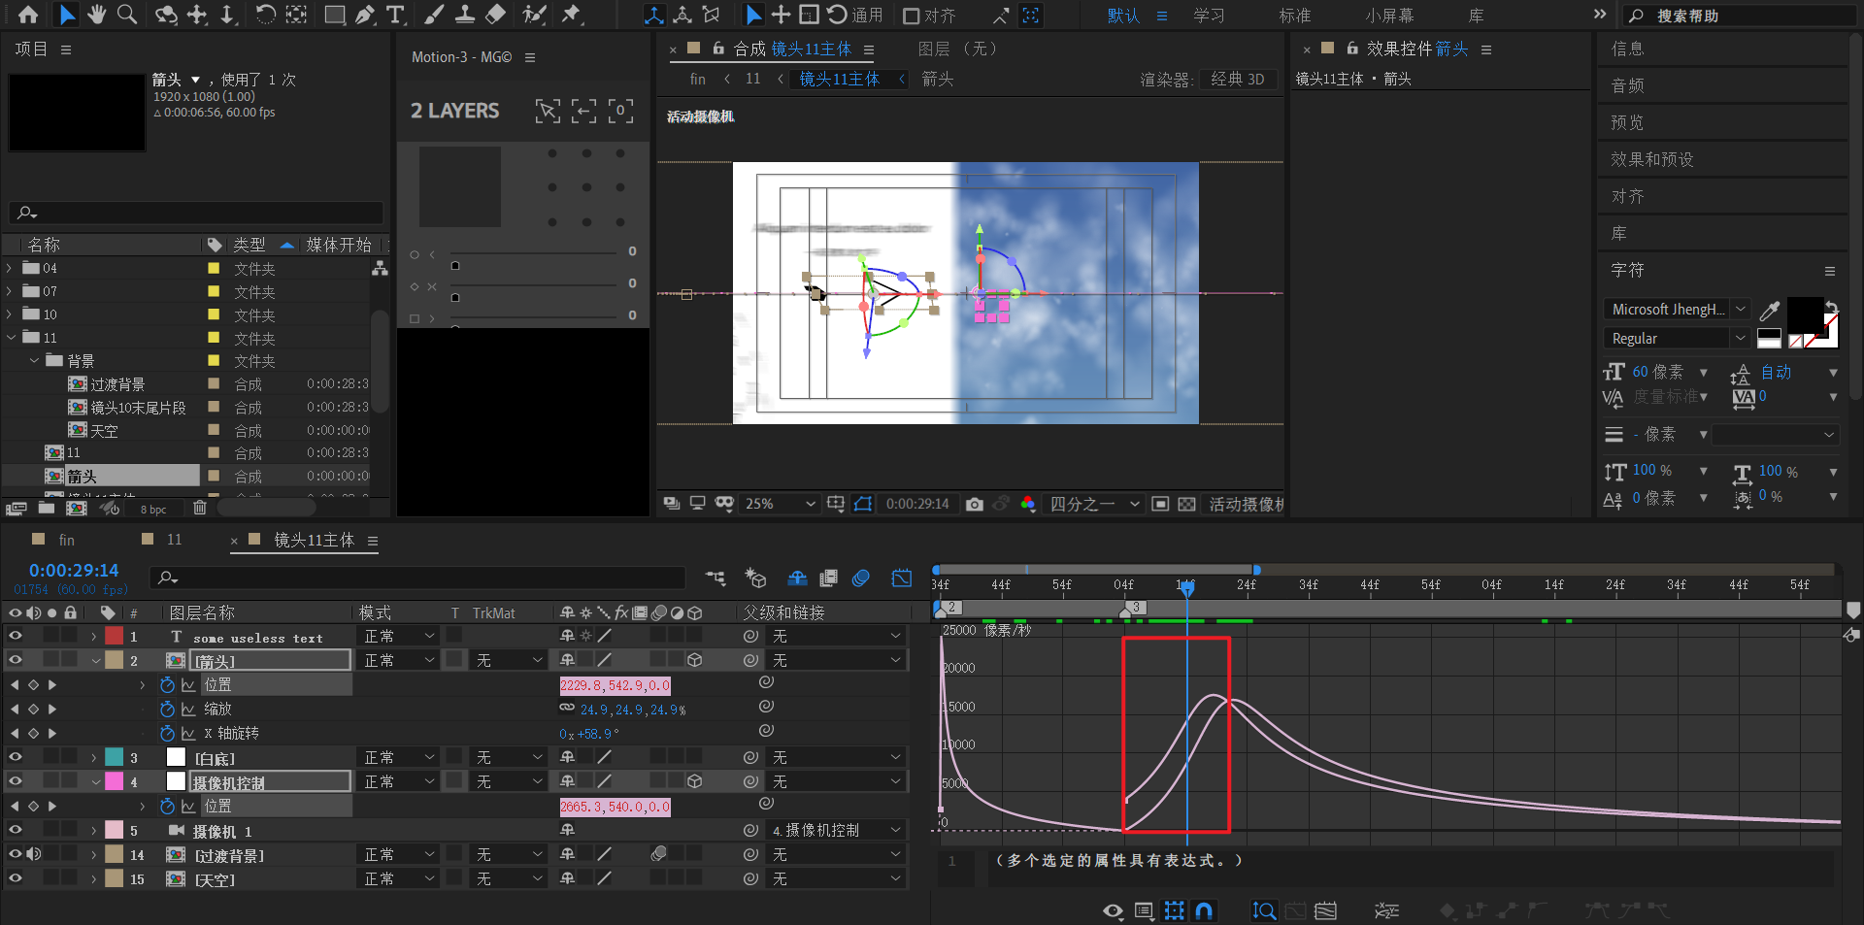Select the Rotation tool

(265, 15)
